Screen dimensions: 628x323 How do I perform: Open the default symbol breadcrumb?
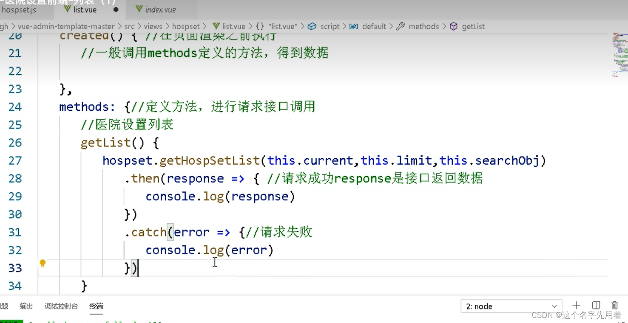[374, 26]
